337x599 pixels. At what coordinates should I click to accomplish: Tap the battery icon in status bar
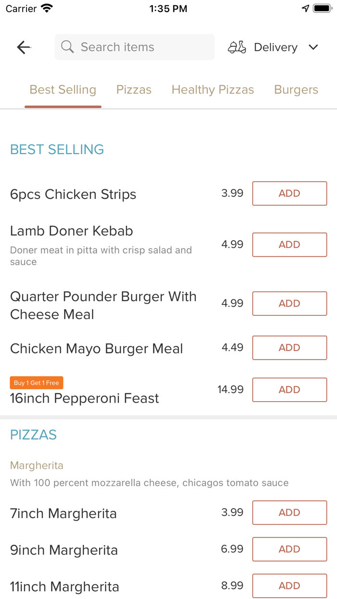click(322, 9)
